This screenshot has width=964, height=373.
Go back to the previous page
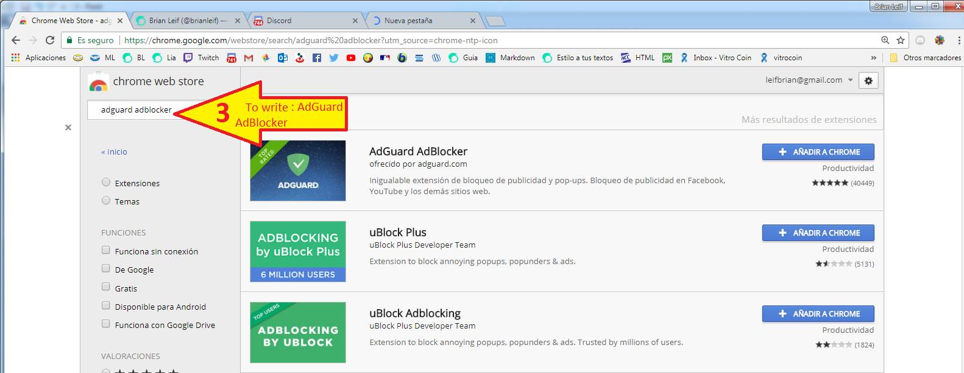(x=16, y=40)
